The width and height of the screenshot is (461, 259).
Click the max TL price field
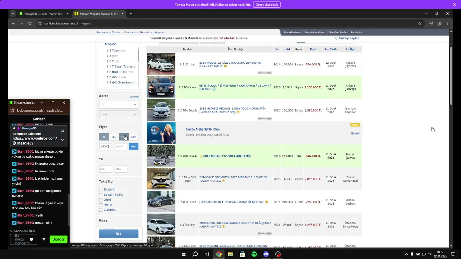point(121,146)
